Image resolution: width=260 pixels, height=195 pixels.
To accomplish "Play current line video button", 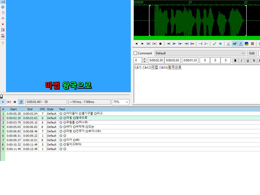I will pos(9,102).
